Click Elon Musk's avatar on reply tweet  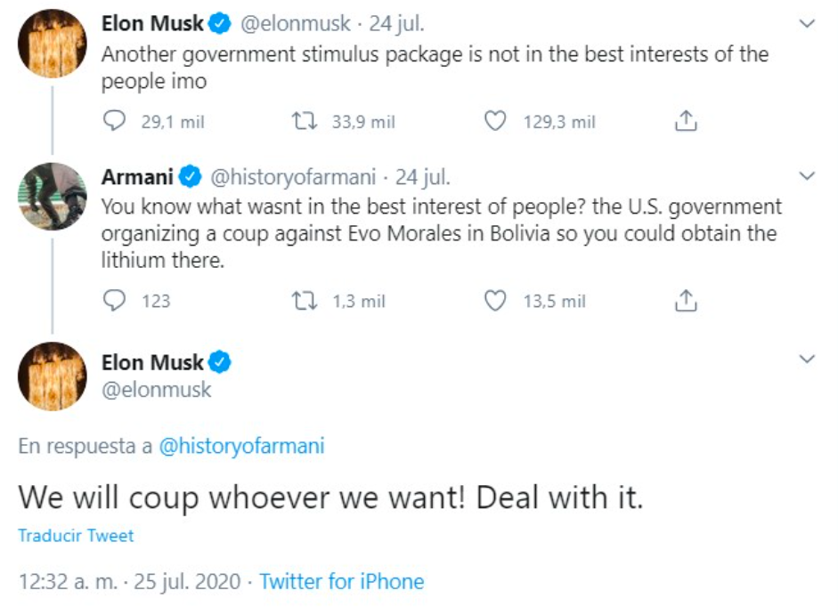point(53,376)
